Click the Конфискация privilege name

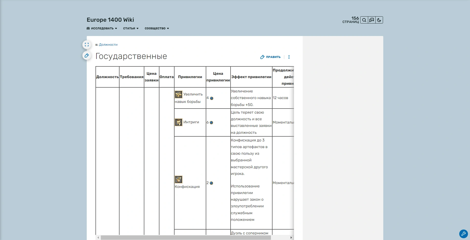[187, 187]
